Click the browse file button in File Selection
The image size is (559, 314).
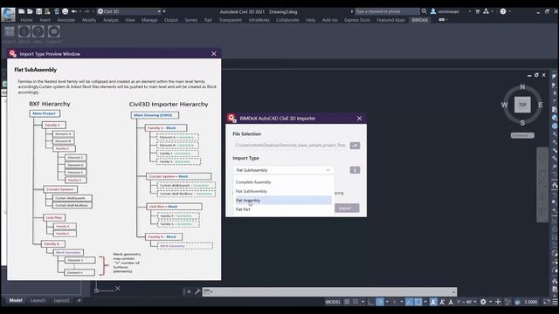pyautogui.click(x=355, y=146)
